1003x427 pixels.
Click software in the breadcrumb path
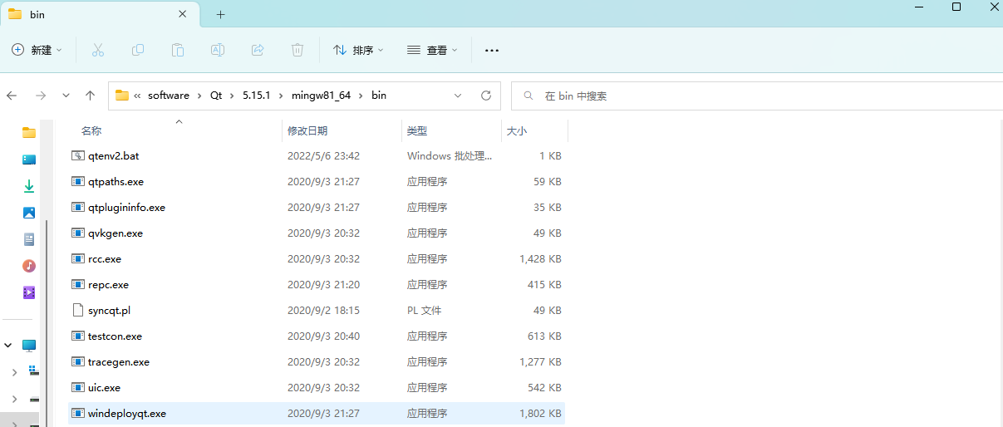coord(169,96)
